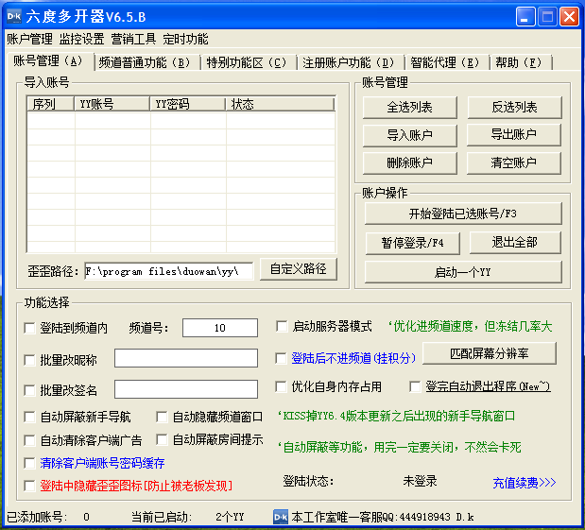Click the D.K logo in status bar
The height and width of the screenshot is (530, 585).
click(x=280, y=517)
